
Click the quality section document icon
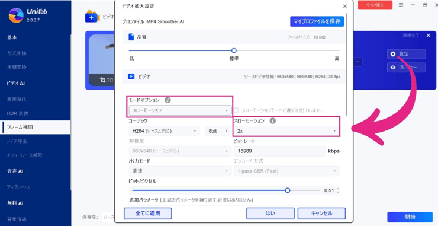pos(131,37)
